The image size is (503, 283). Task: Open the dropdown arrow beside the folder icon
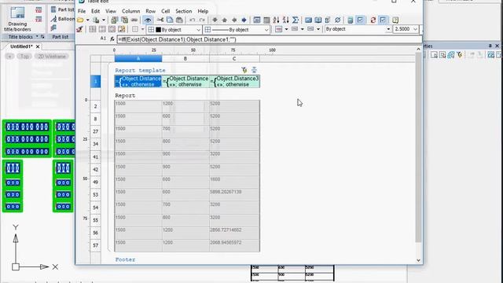point(87,20)
